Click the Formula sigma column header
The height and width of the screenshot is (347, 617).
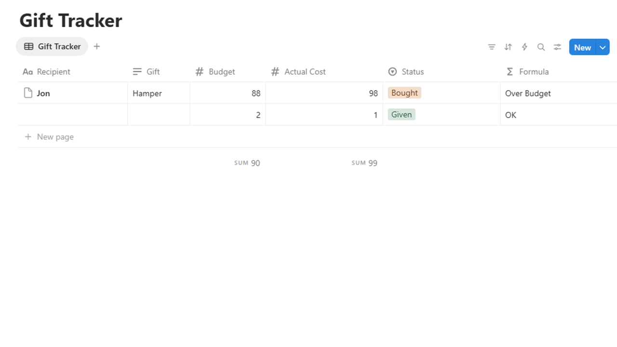tap(558, 72)
